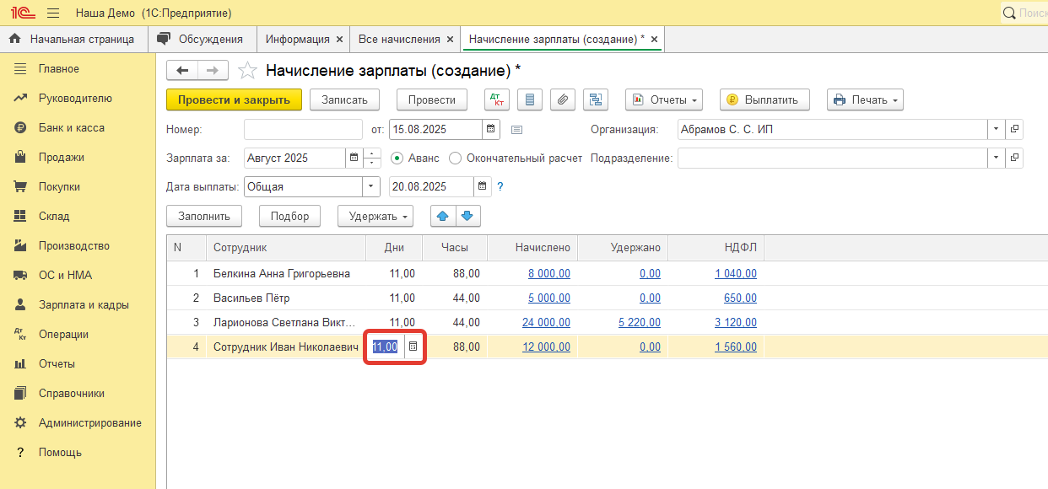Show Дт/Кт postings for the document
Screen dimensions: 1048x489
pos(497,99)
